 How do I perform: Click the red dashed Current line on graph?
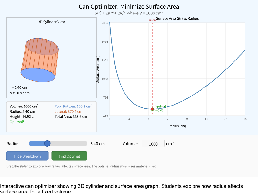[x=153, y=64]
